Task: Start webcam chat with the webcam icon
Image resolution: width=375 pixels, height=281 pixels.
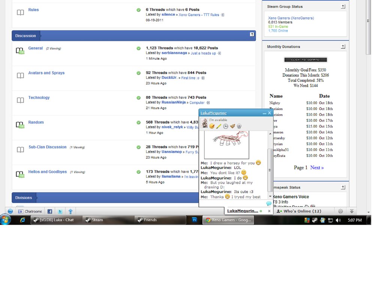Action: tap(239, 126)
